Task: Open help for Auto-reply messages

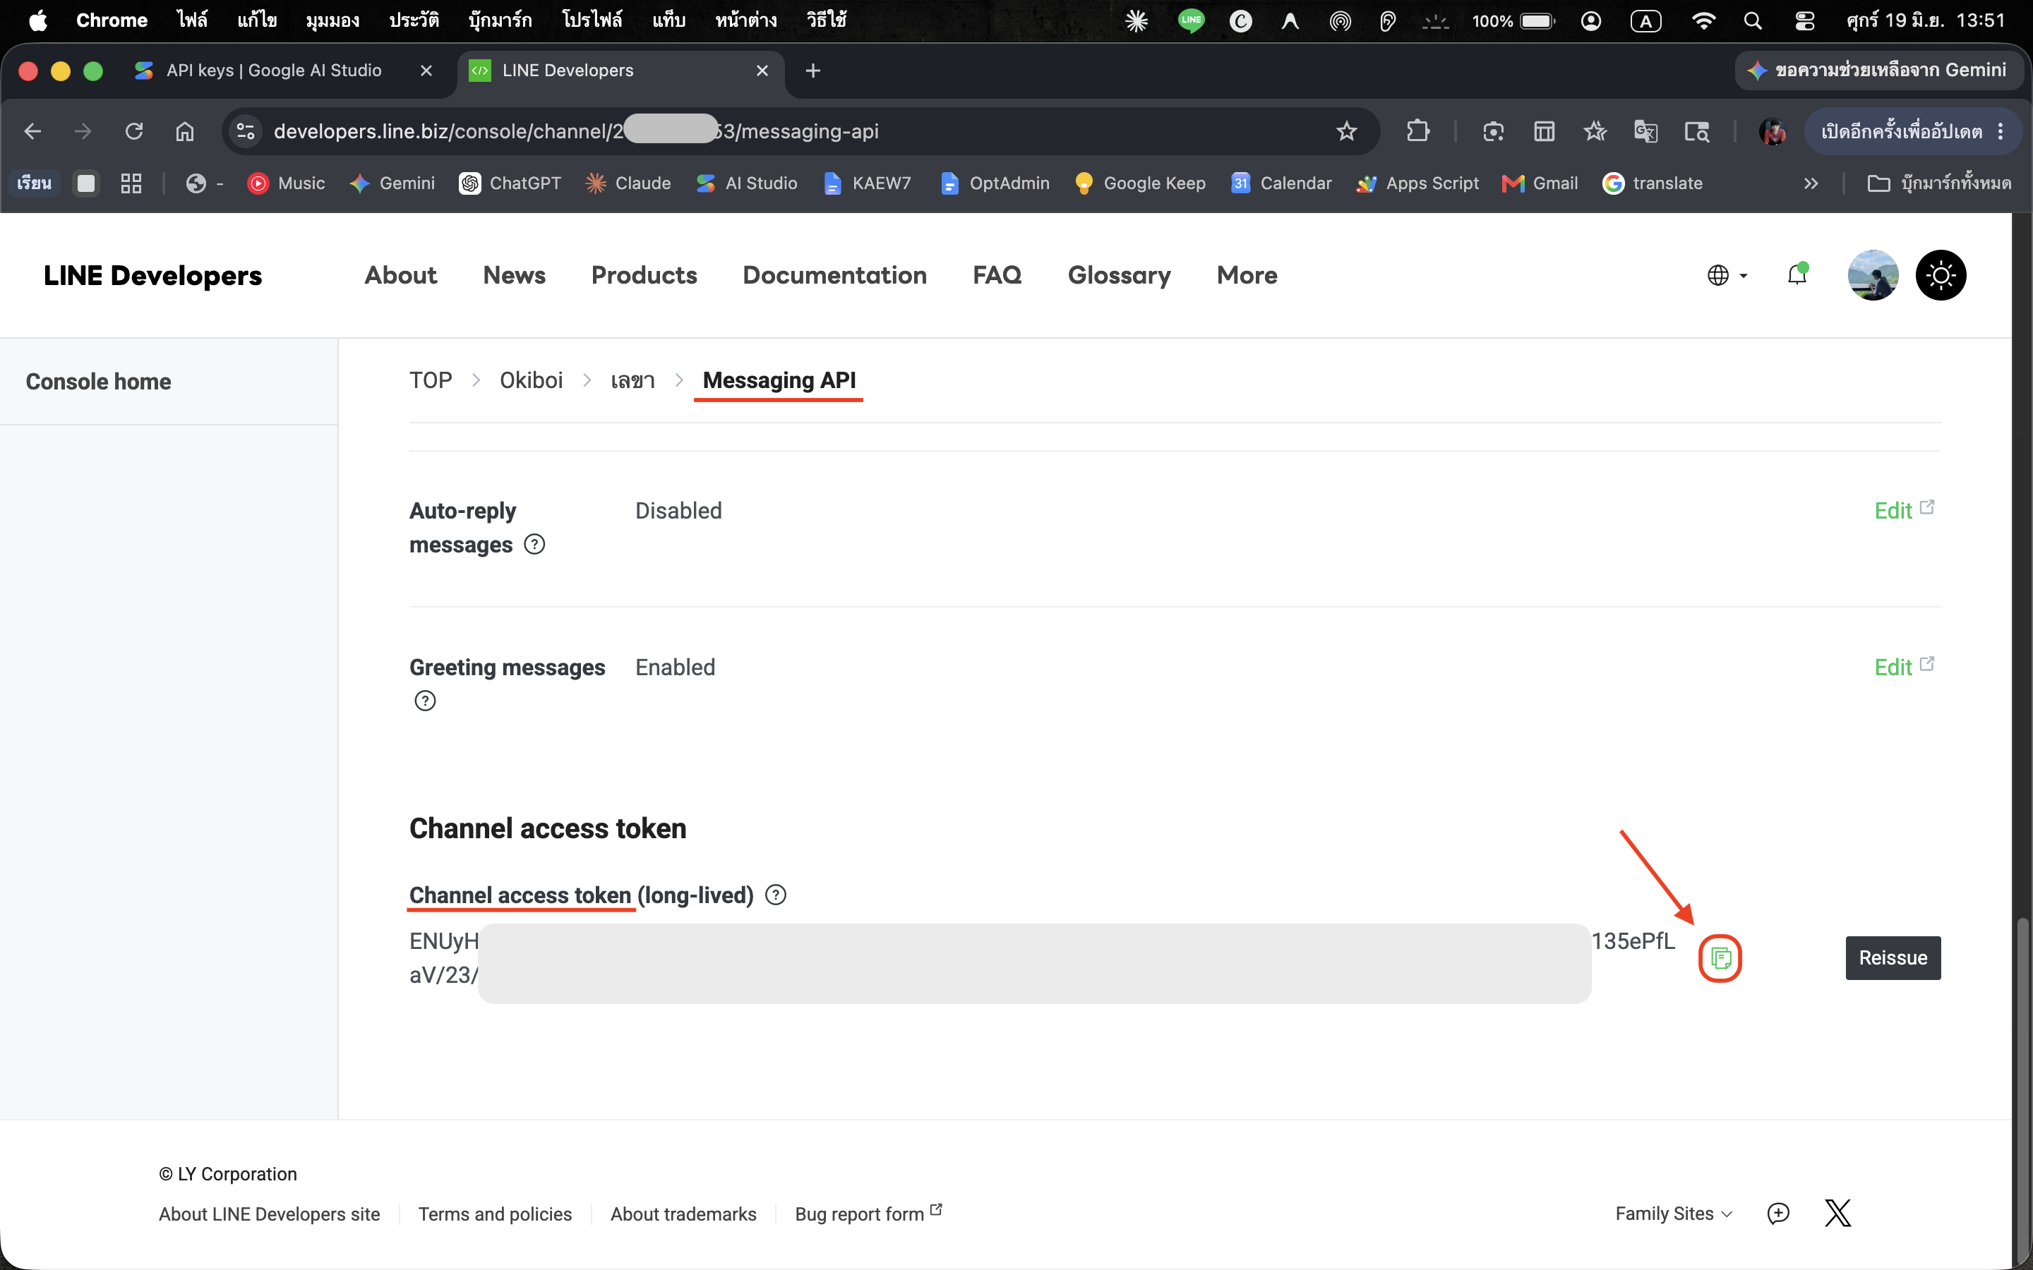Action: point(534,544)
